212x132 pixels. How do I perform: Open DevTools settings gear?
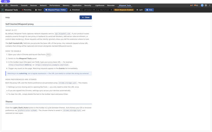click(x=206, y=5)
